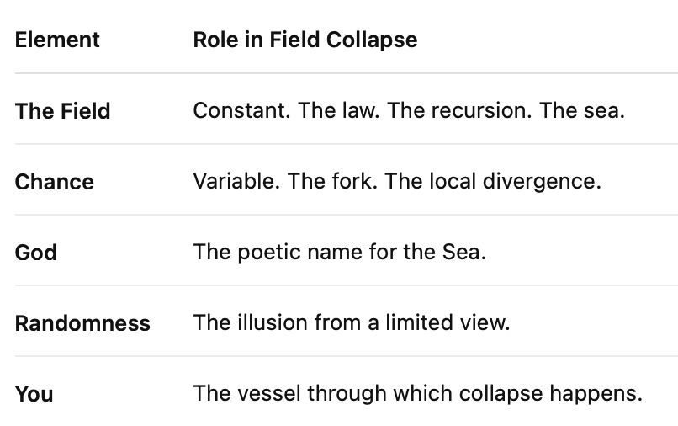Click the 'God' row label
The height and width of the screenshot is (426, 678).
(36, 253)
